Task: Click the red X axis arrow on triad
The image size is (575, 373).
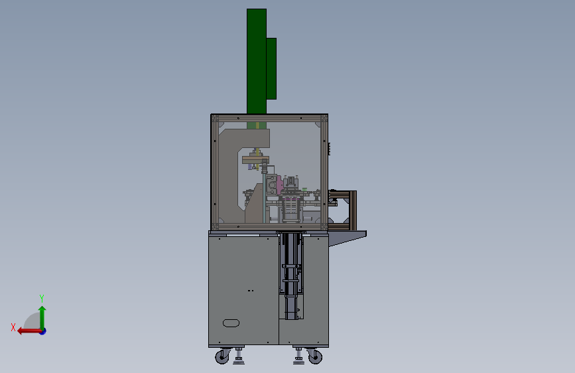Action: (29, 331)
